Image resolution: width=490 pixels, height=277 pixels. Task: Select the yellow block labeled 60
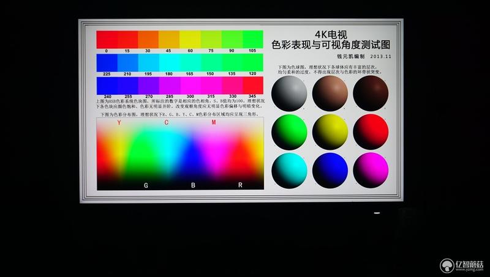(x=190, y=39)
